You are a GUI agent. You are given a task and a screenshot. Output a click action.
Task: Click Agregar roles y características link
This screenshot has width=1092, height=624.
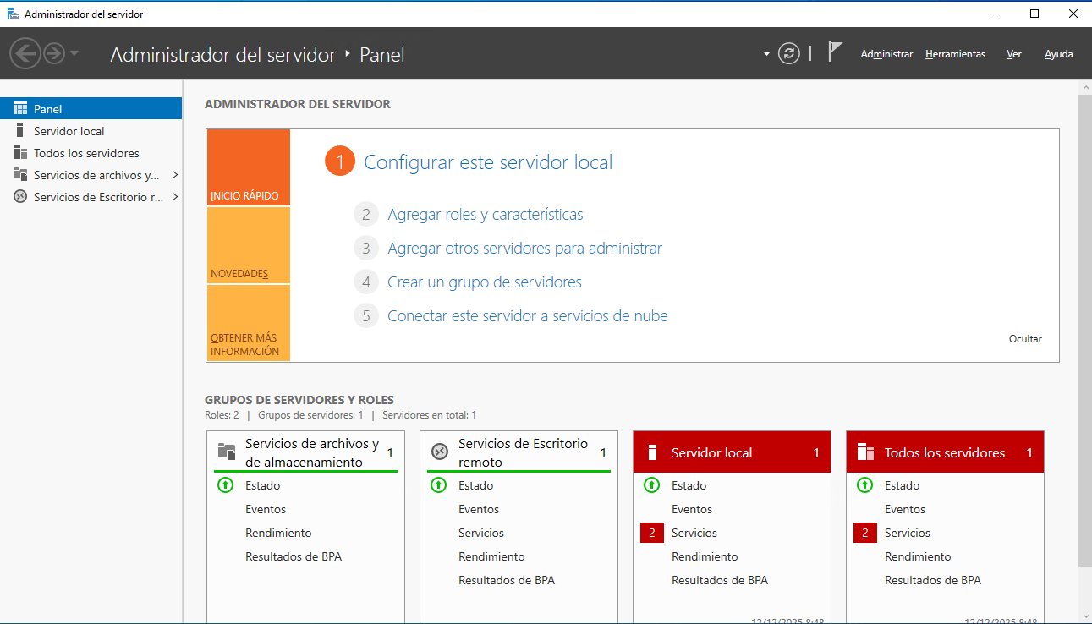(x=485, y=215)
